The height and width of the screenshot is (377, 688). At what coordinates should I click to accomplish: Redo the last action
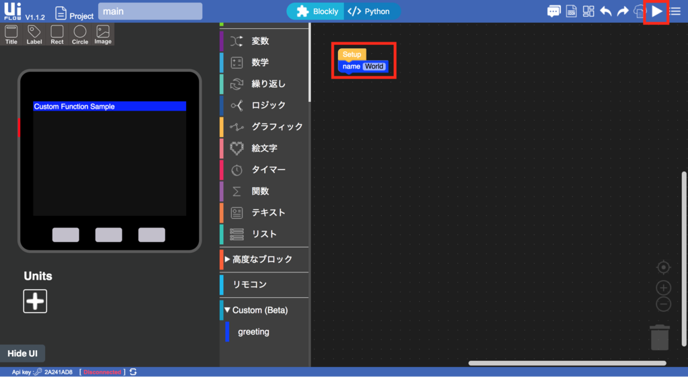click(623, 11)
